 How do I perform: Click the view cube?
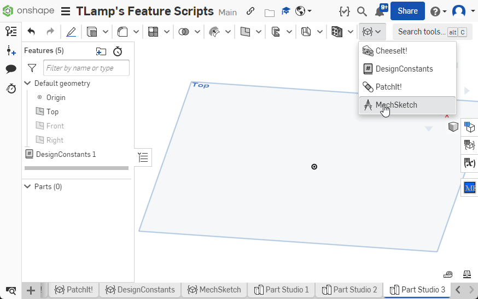click(453, 126)
